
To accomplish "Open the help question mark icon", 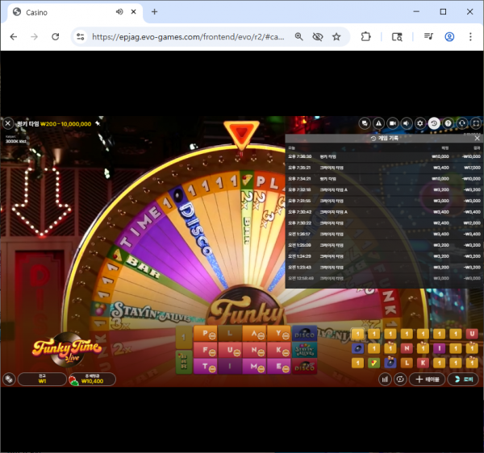I will click(448, 123).
